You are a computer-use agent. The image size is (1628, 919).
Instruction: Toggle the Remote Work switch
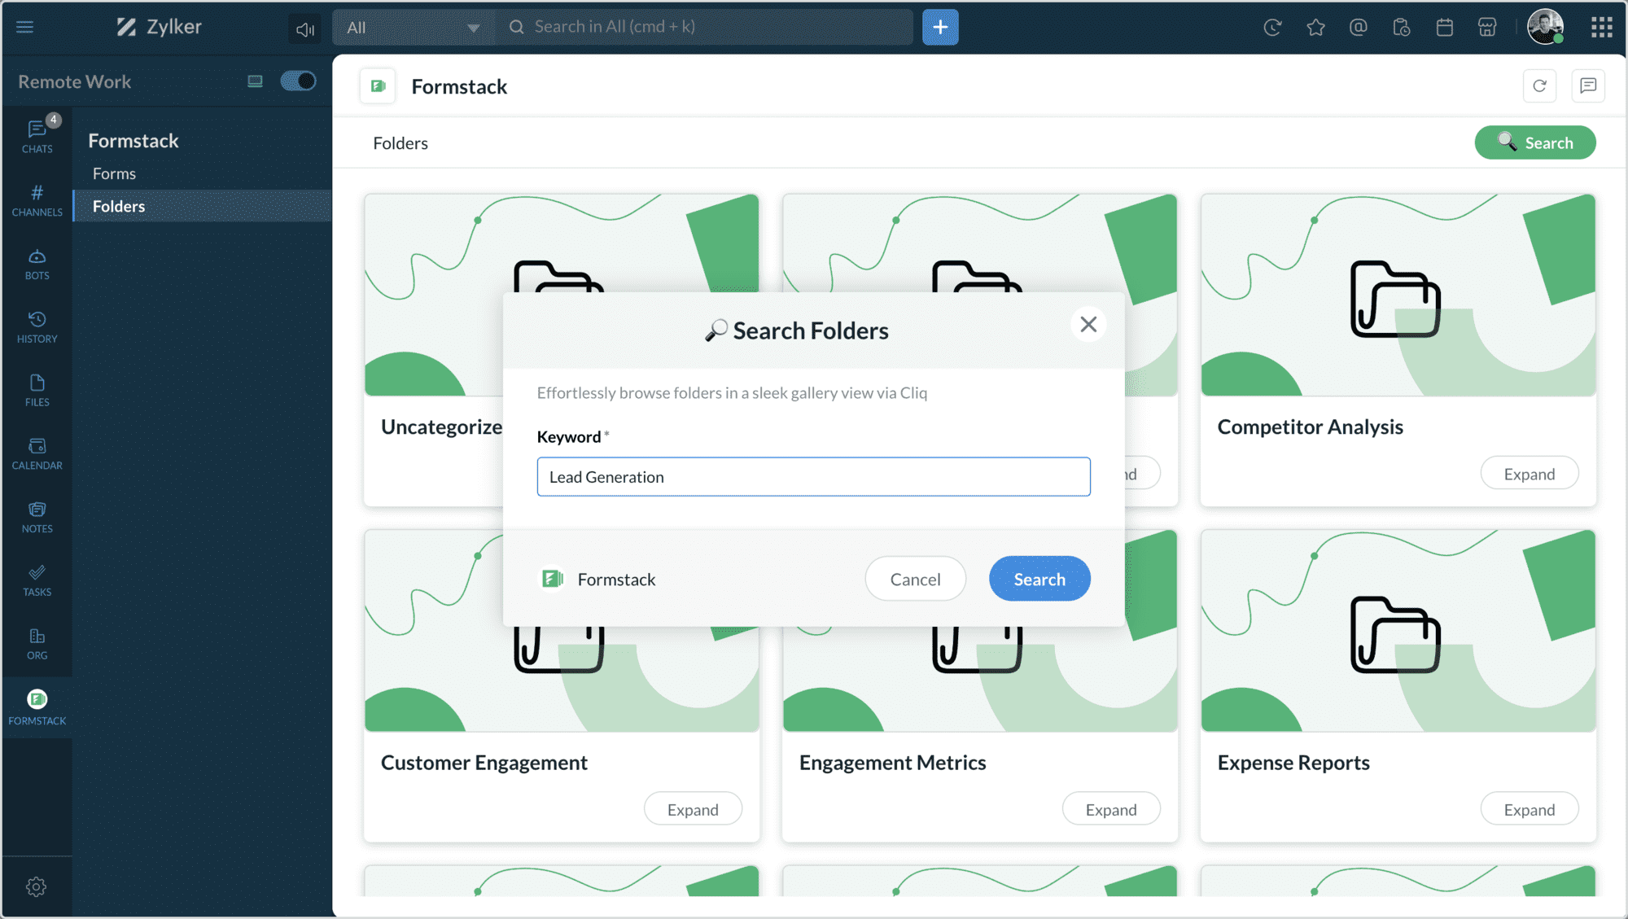298,81
